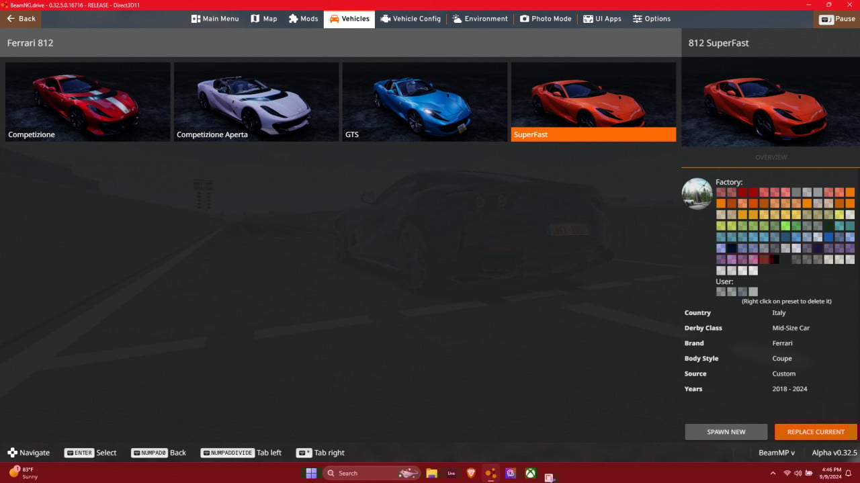Click the Ferrari 812 heading

(x=30, y=43)
